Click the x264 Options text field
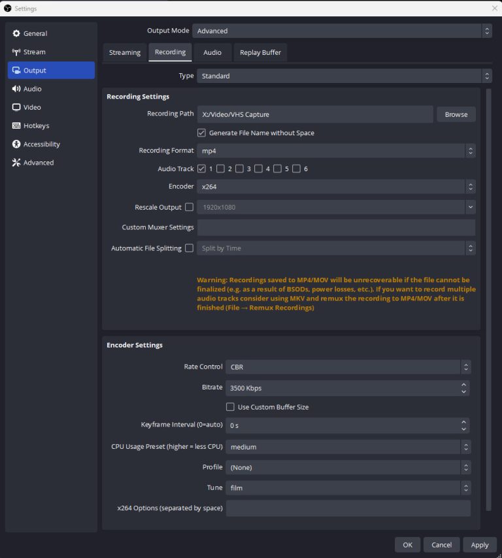The width and height of the screenshot is (502, 558). point(348,508)
